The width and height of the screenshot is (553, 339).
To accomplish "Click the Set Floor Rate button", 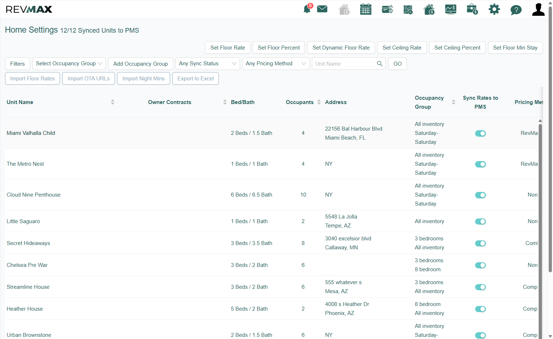I will click(x=228, y=48).
